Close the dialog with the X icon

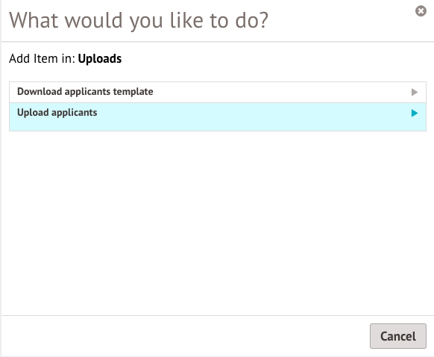coord(421,11)
